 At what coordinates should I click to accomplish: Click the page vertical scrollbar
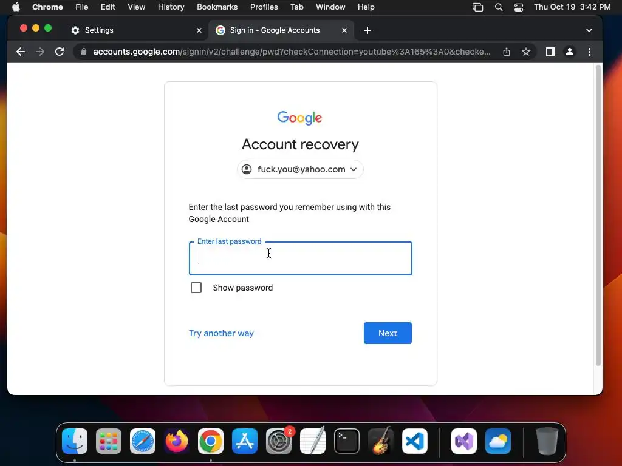click(598, 216)
